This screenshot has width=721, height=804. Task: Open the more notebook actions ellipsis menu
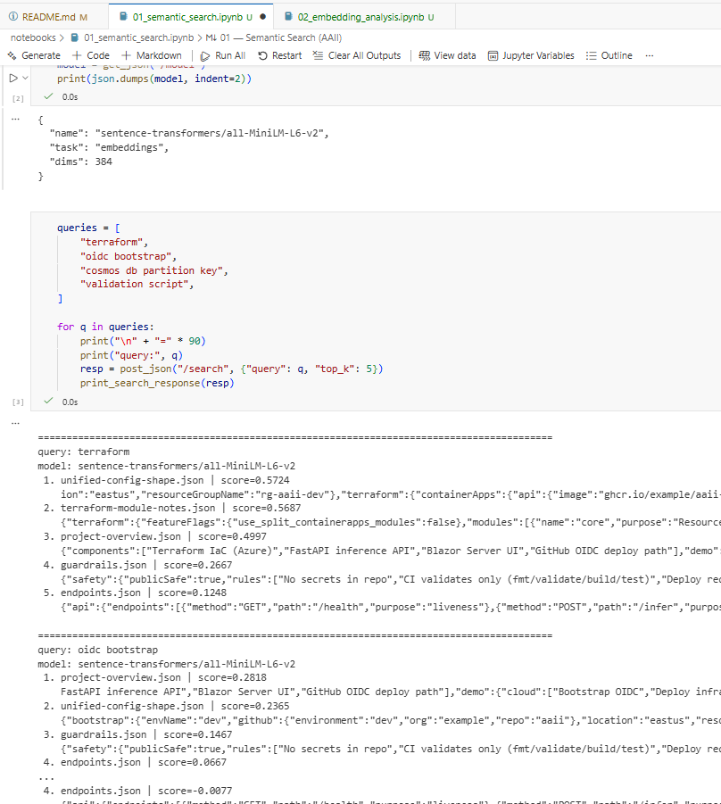(651, 54)
